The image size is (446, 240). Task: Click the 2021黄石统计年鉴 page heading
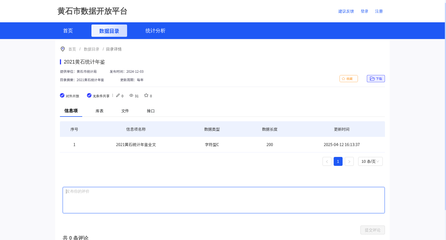pyautogui.click(x=84, y=62)
